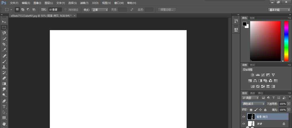292x128 pixels.
Task: Switch to the 通道 tab
Action: 252,93
